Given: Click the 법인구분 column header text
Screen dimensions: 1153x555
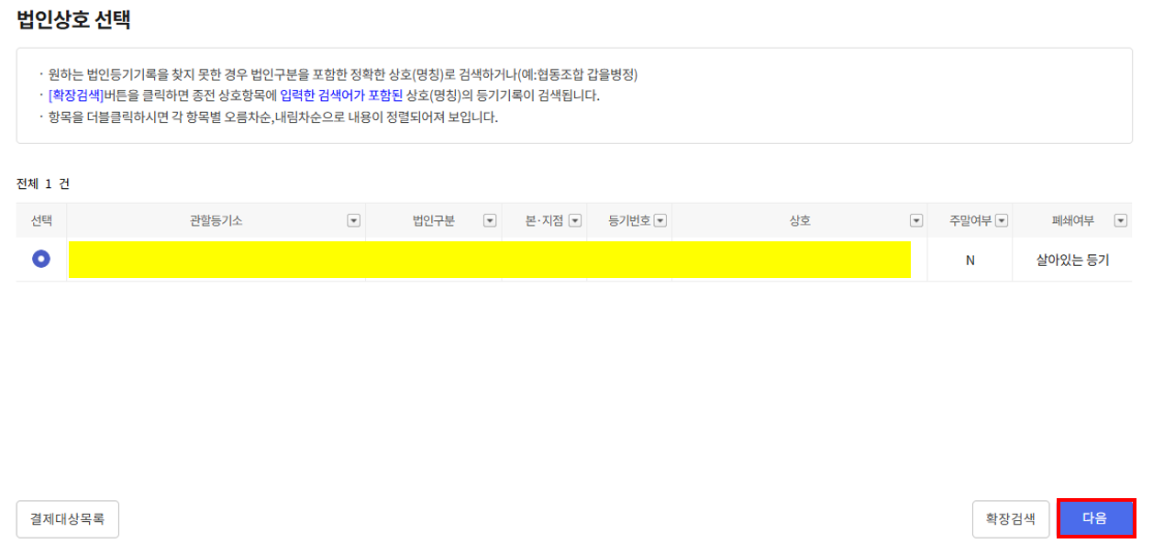Looking at the screenshot, I should click(x=434, y=221).
